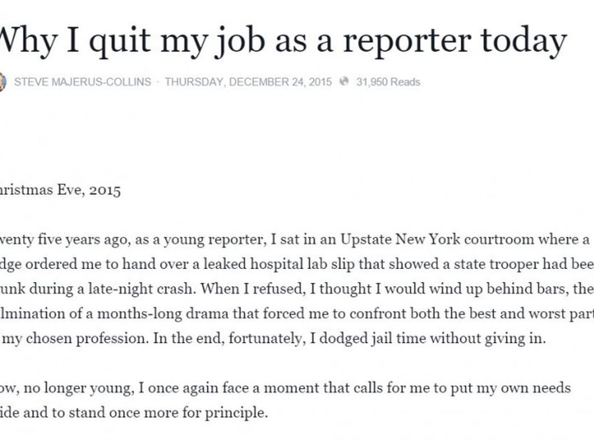Click the 31,950 Reads counter

click(x=388, y=82)
